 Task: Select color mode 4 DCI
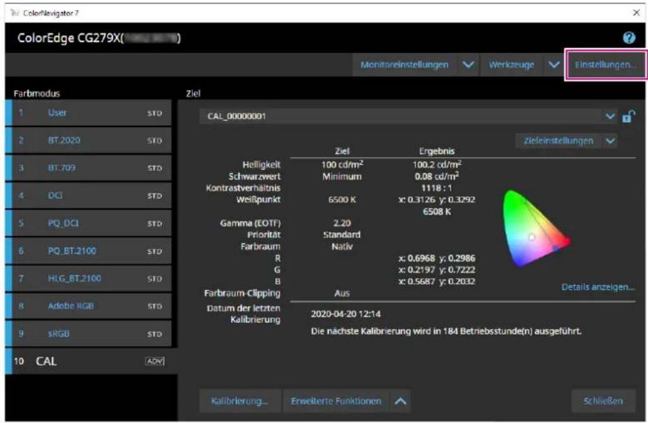[88, 196]
